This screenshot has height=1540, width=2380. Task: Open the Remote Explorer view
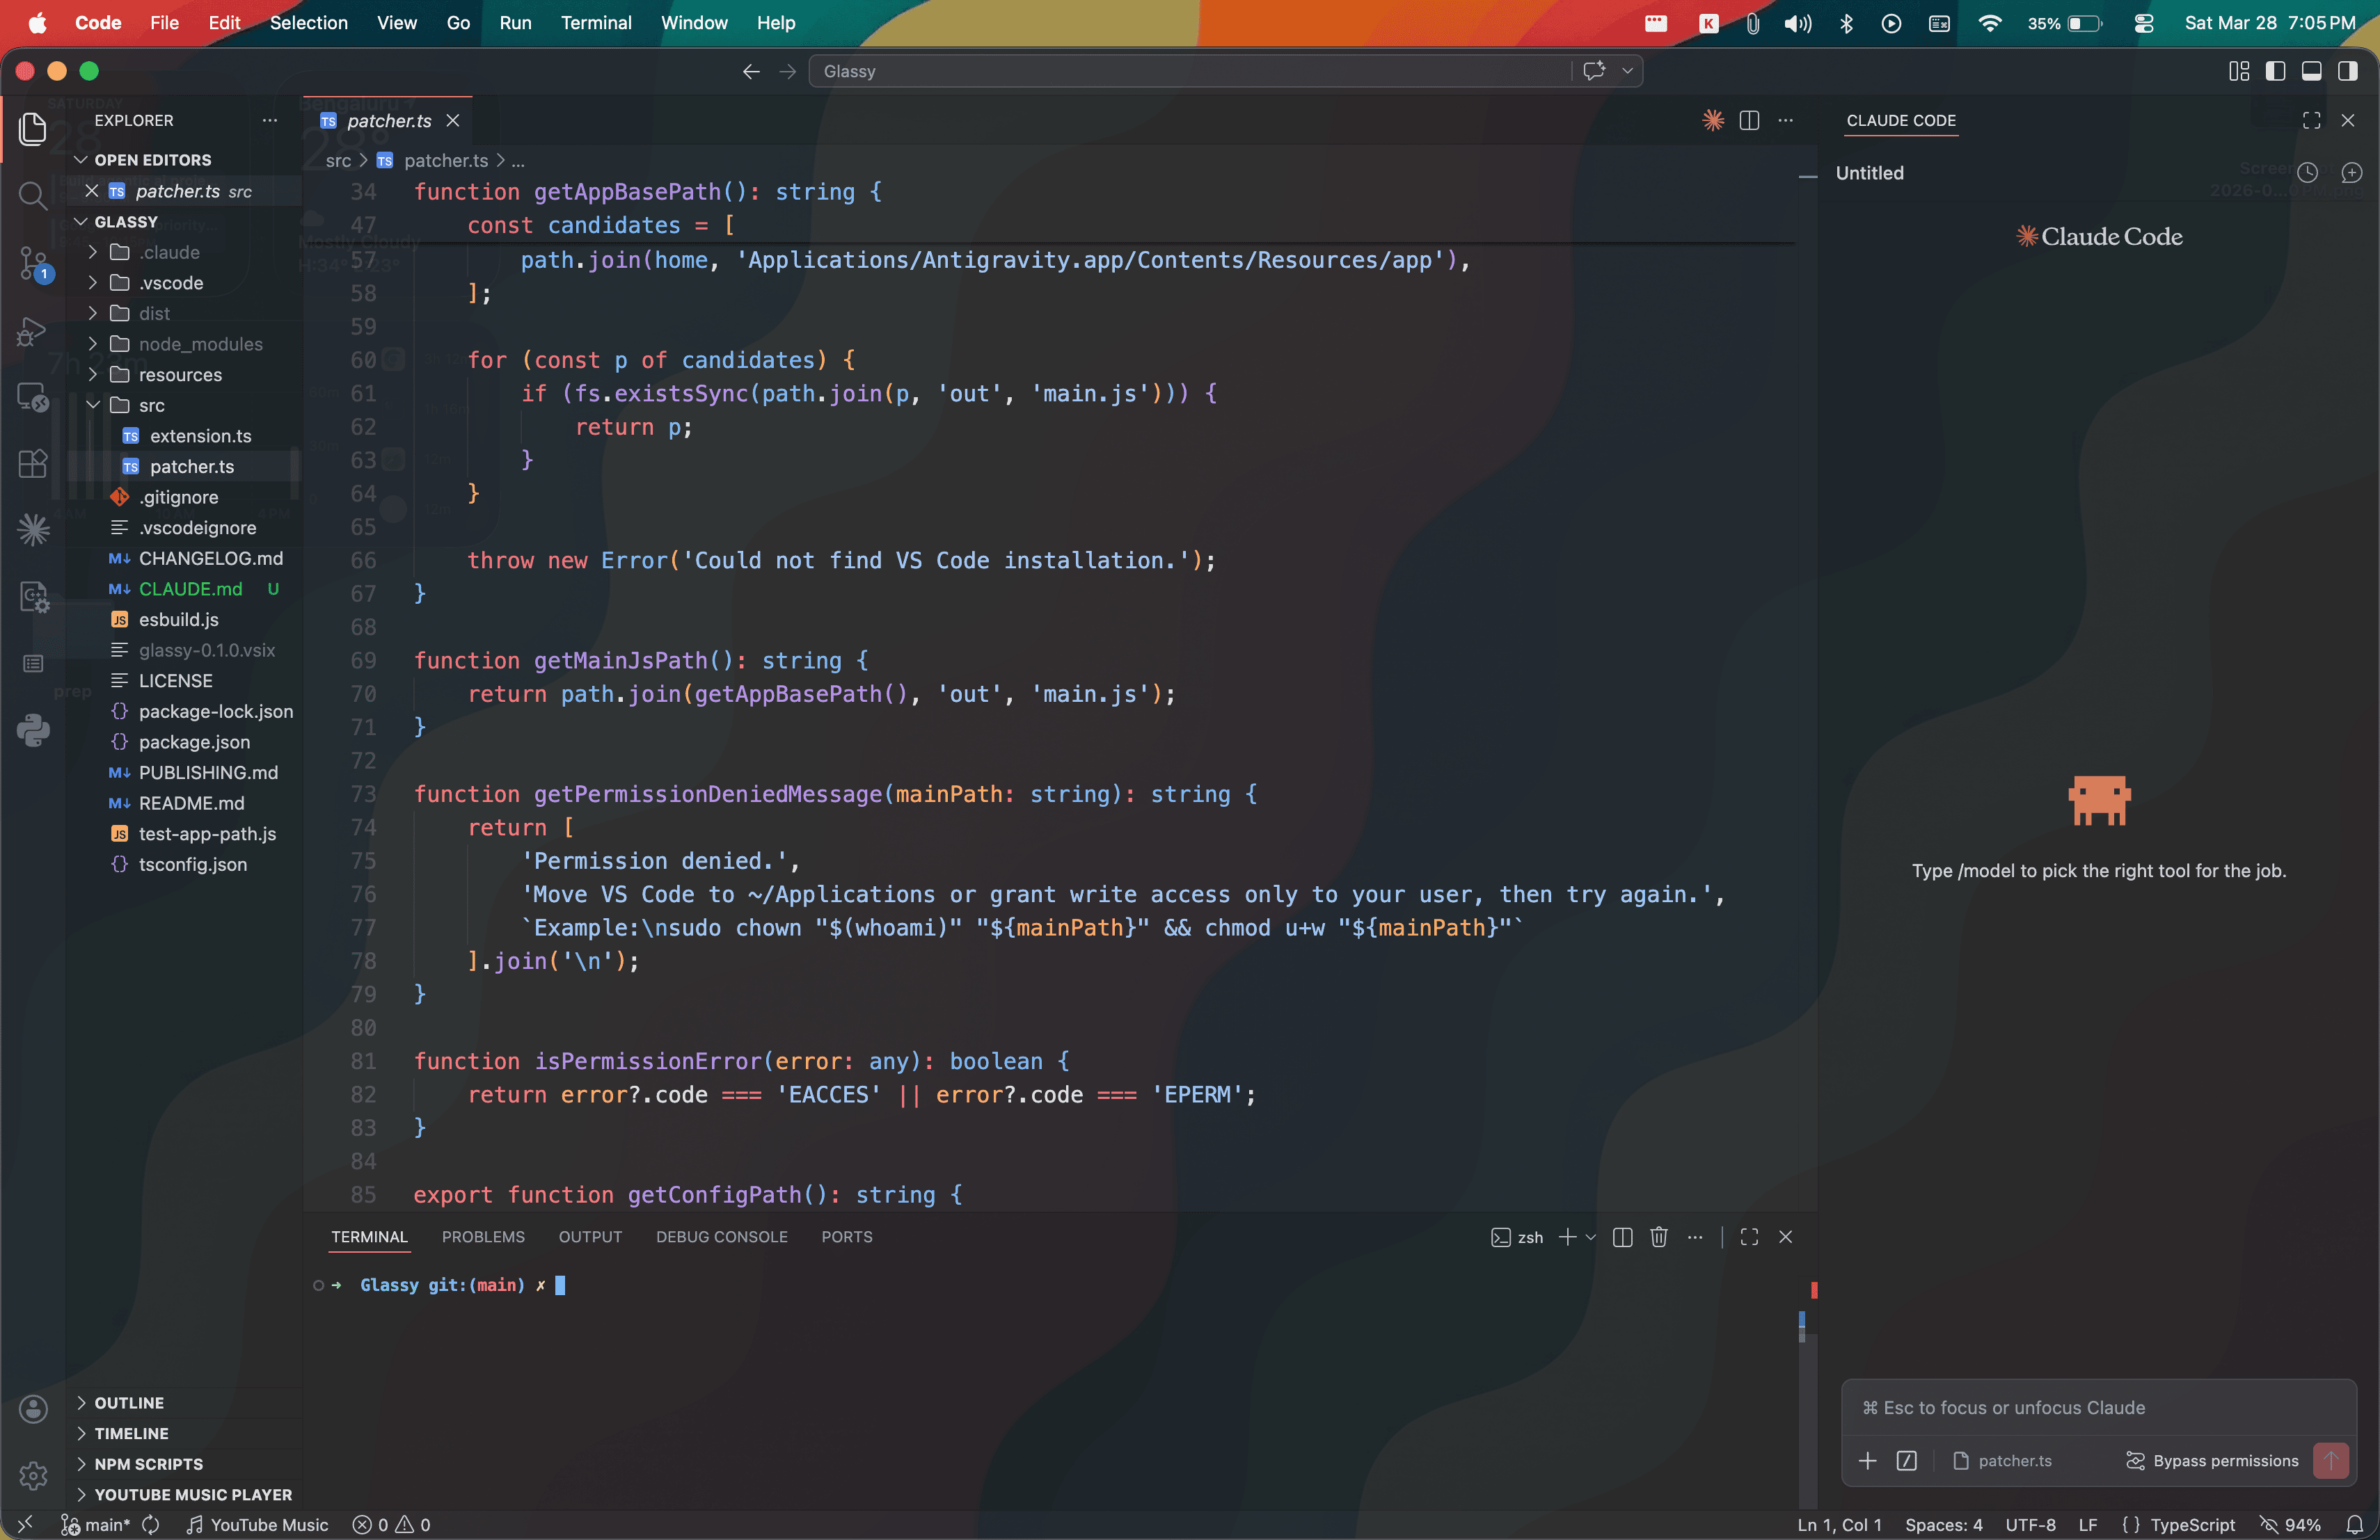tap(33, 398)
